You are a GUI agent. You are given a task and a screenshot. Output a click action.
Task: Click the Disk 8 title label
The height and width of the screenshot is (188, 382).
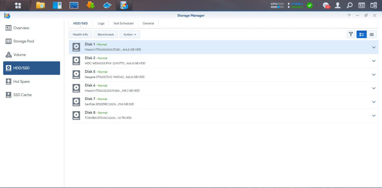click(90, 113)
